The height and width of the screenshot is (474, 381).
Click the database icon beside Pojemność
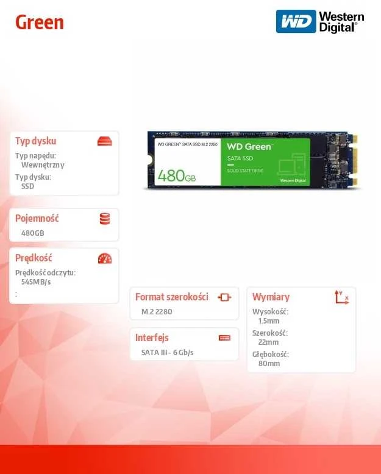click(105, 219)
